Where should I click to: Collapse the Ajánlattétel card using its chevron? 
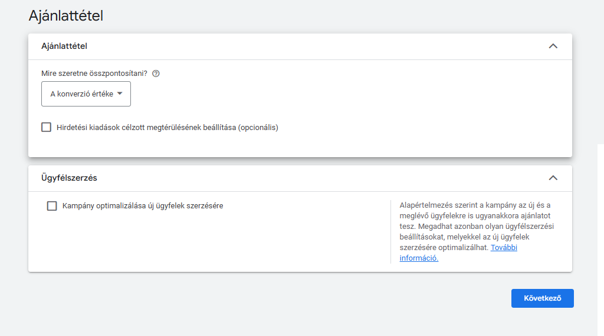(x=553, y=46)
